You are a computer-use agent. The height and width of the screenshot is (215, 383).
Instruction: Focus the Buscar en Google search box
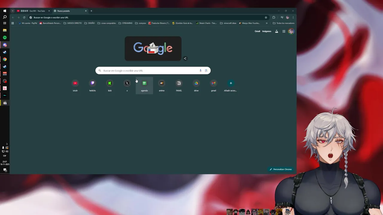click(x=153, y=70)
